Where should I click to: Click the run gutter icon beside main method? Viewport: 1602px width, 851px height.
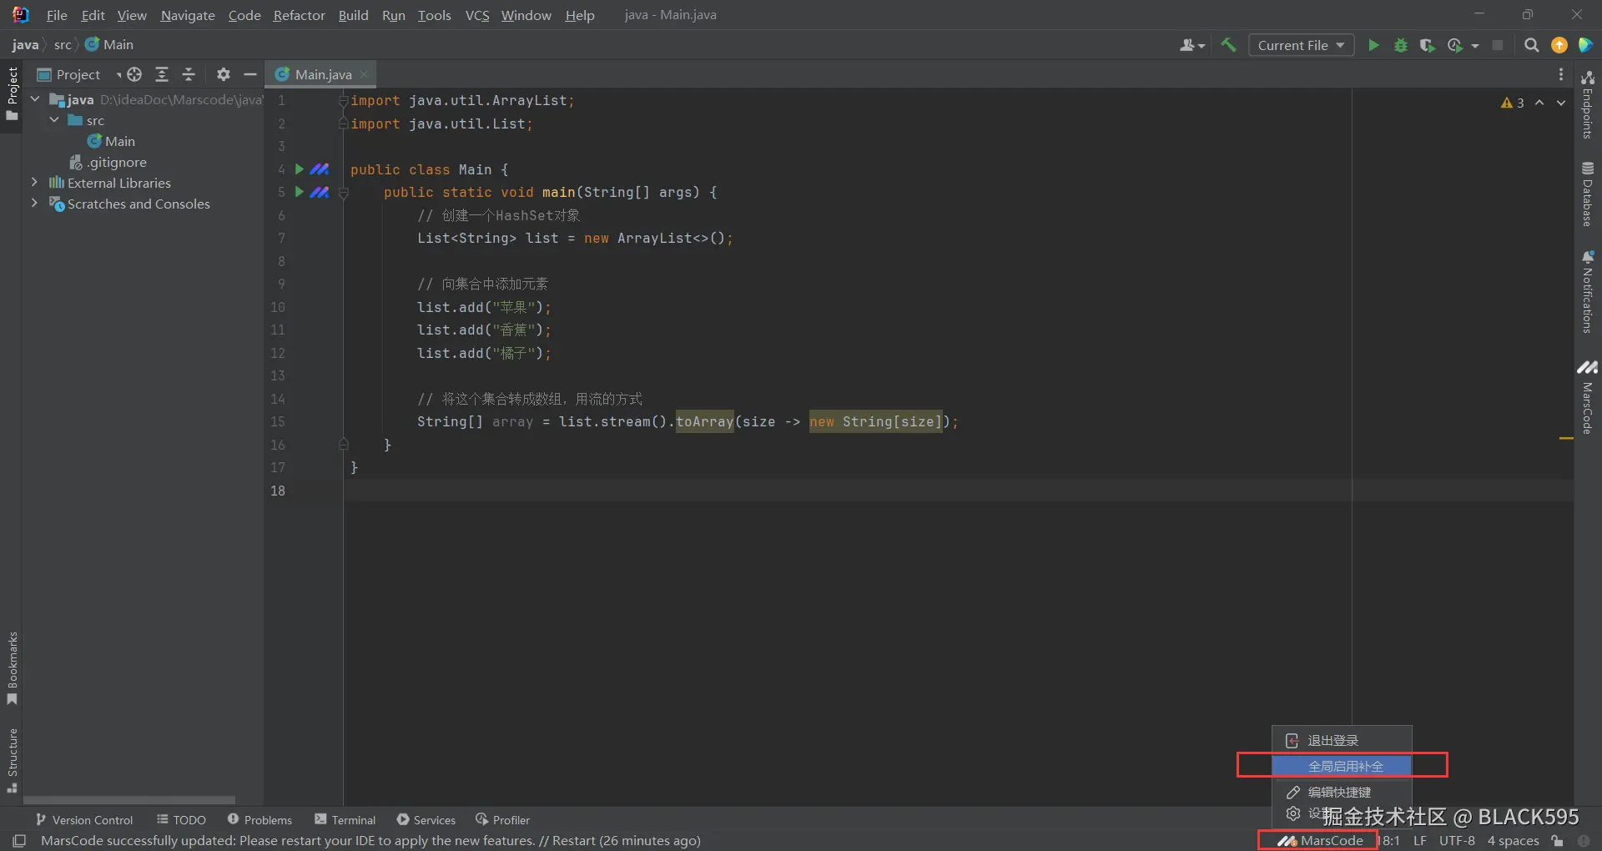point(299,192)
